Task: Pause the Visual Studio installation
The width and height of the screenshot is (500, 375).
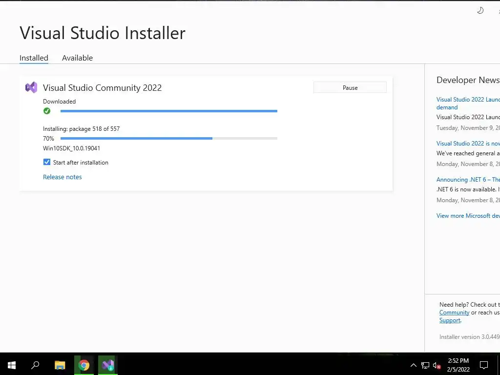Action: [350, 87]
